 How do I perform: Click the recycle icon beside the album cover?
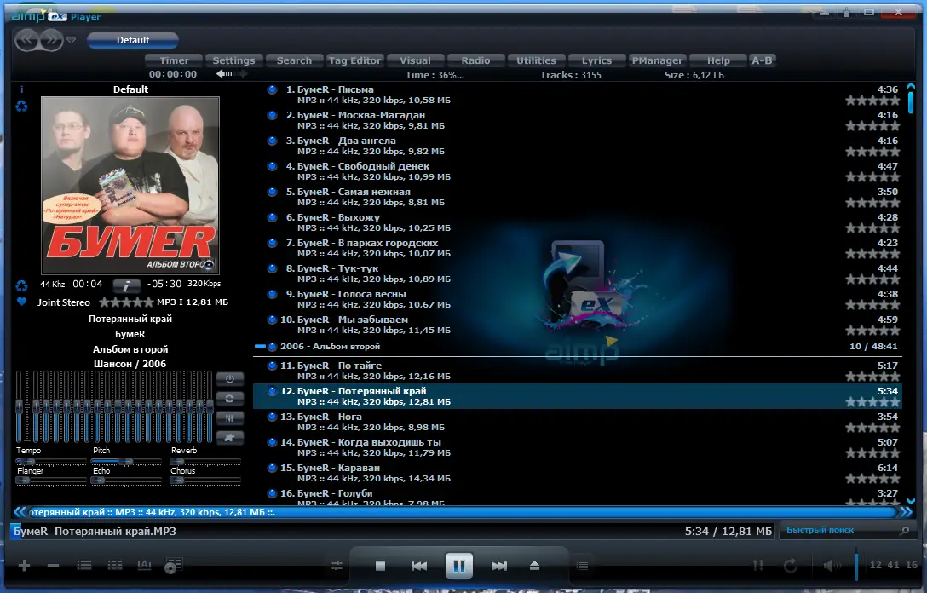(22, 107)
